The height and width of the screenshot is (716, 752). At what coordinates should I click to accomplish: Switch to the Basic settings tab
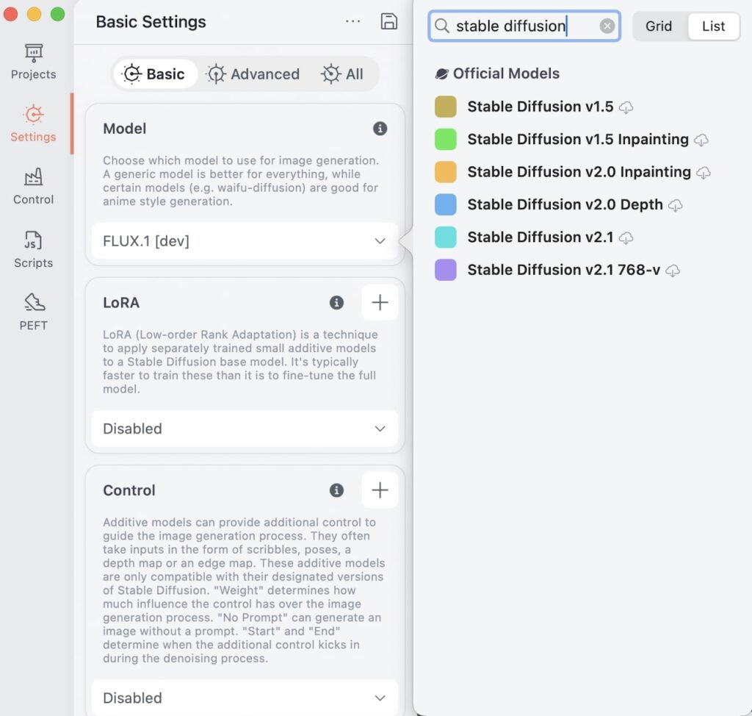156,74
